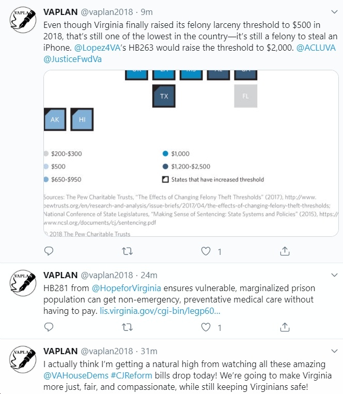Share the felony larceny threshold tweet
Viewport: 343px width, 394px height.
click(285, 251)
